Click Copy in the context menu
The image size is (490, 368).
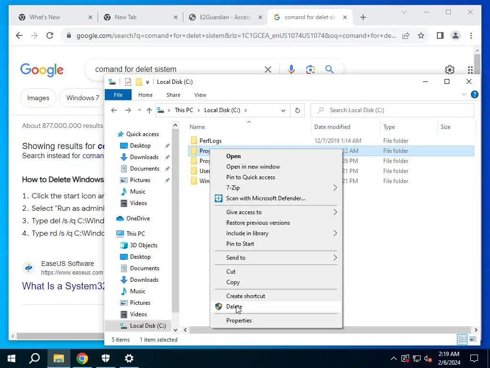(x=233, y=282)
